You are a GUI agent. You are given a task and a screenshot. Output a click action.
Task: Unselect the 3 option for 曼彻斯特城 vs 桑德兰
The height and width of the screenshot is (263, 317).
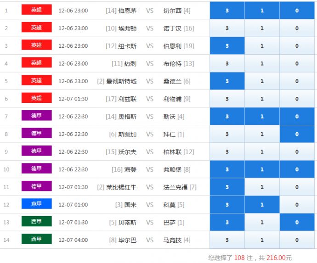(x=227, y=81)
